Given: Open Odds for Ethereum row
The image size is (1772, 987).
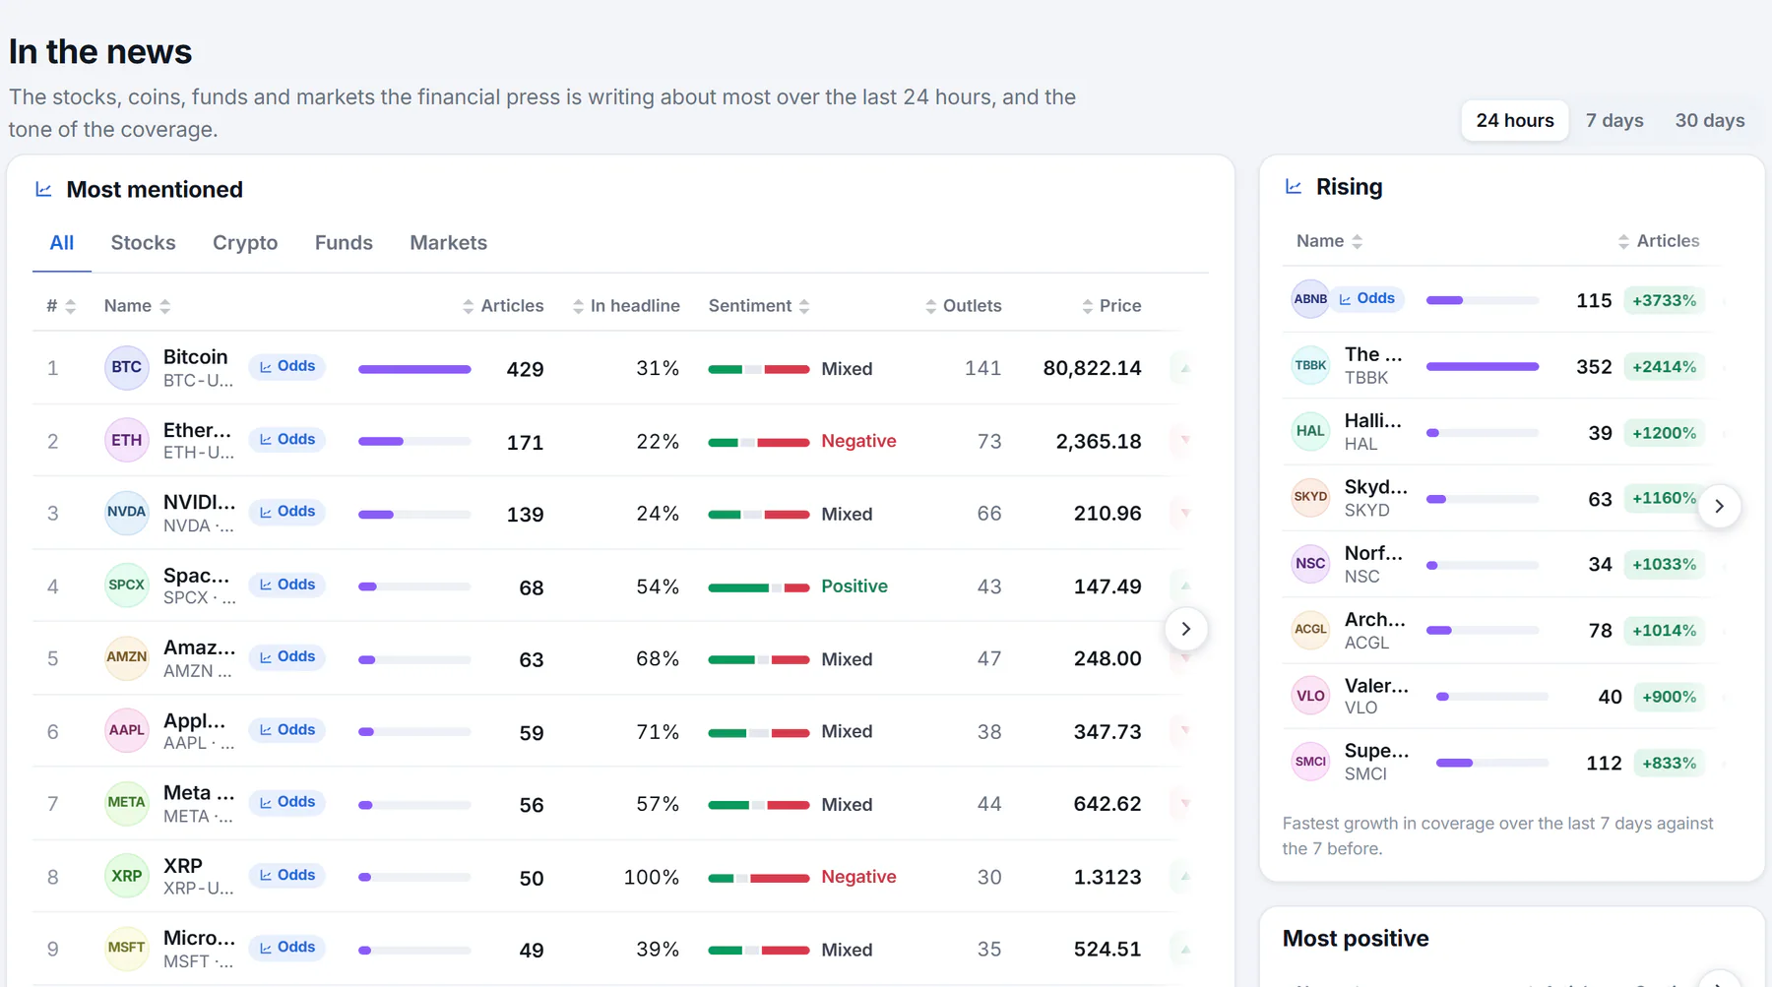Looking at the screenshot, I should coord(286,439).
